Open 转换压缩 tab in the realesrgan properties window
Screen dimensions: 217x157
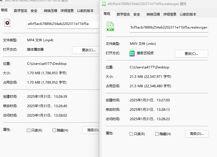point(153,14)
